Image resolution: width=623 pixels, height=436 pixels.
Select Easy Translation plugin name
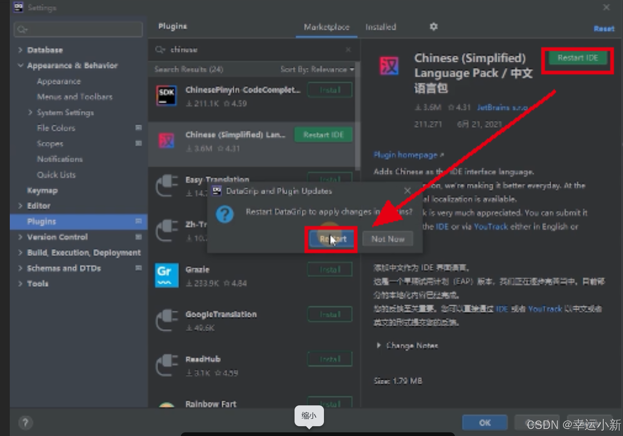pos(217,180)
